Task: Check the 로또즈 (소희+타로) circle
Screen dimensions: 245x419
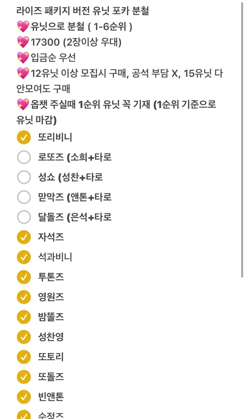Action: [x=24, y=157]
